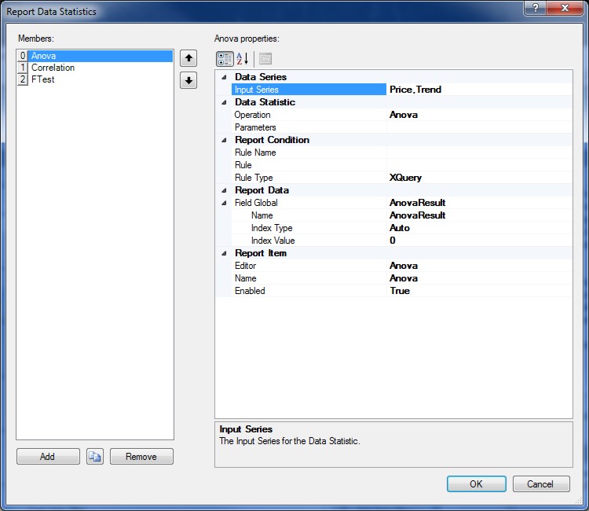The height and width of the screenshot is (511, 589).
Task: Confirm the dialog with OK
Action: (x=476, y=483)
